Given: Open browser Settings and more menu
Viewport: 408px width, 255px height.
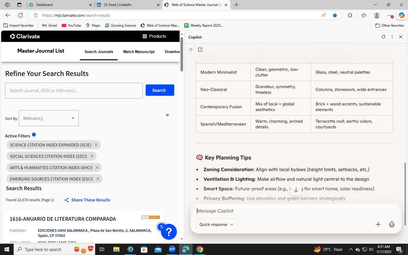Looking at the screenshot, I should tap(390, 15).
